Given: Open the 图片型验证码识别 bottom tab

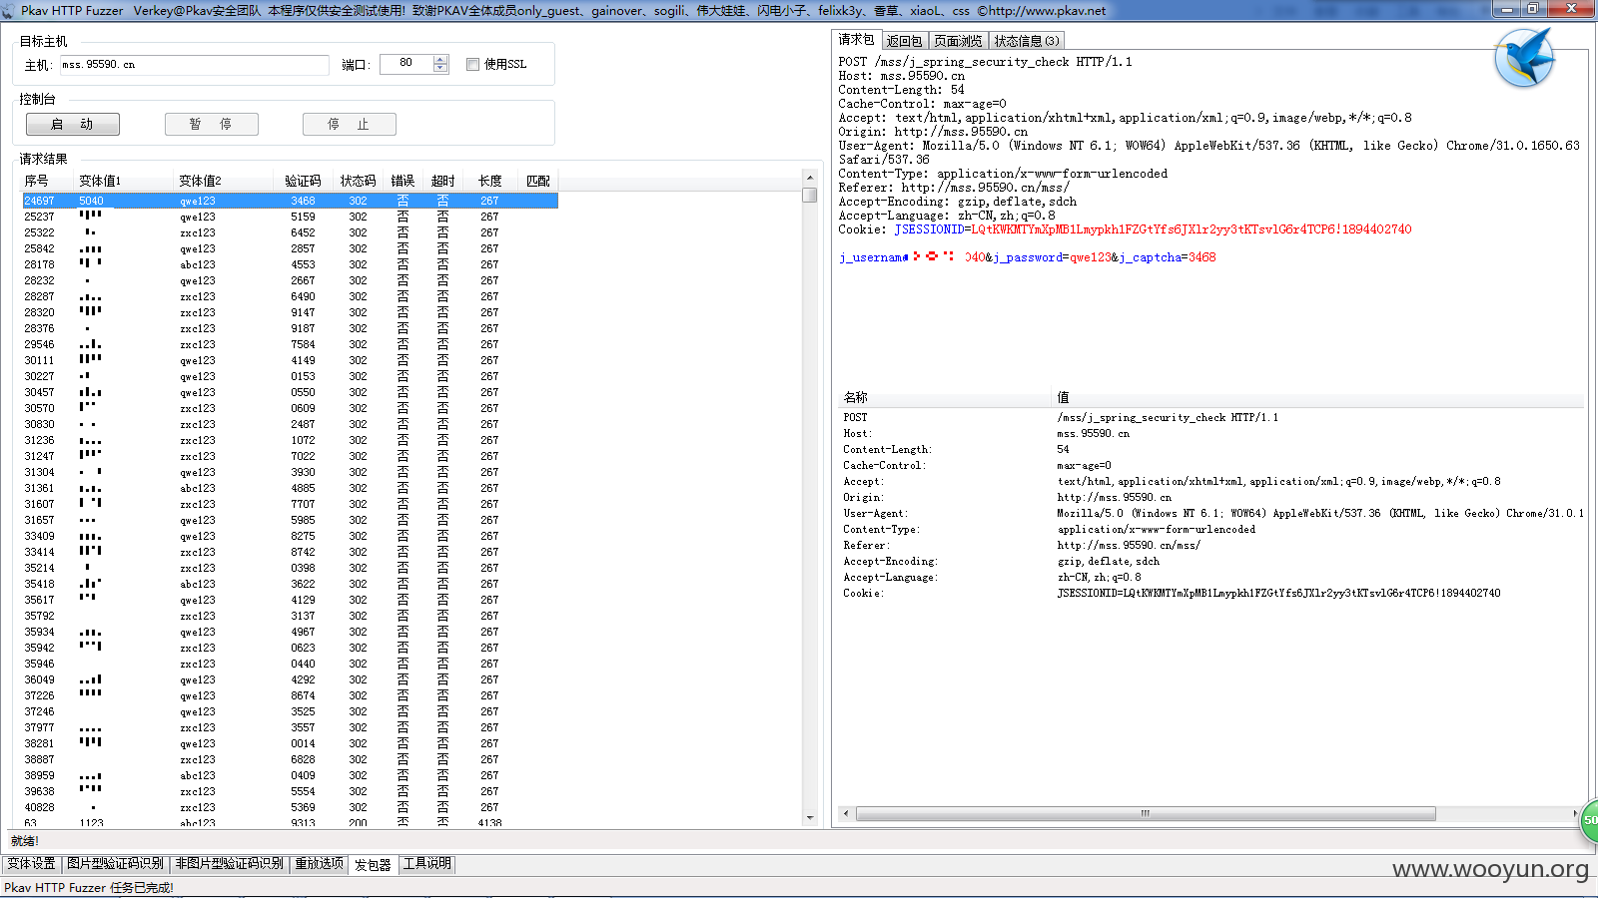Looking at the screenshot, I should 115,864.
